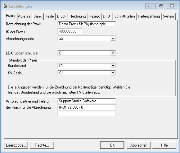Confirm settings with OK button
Screen dimensions: 180x153
(x=112, y=145)
